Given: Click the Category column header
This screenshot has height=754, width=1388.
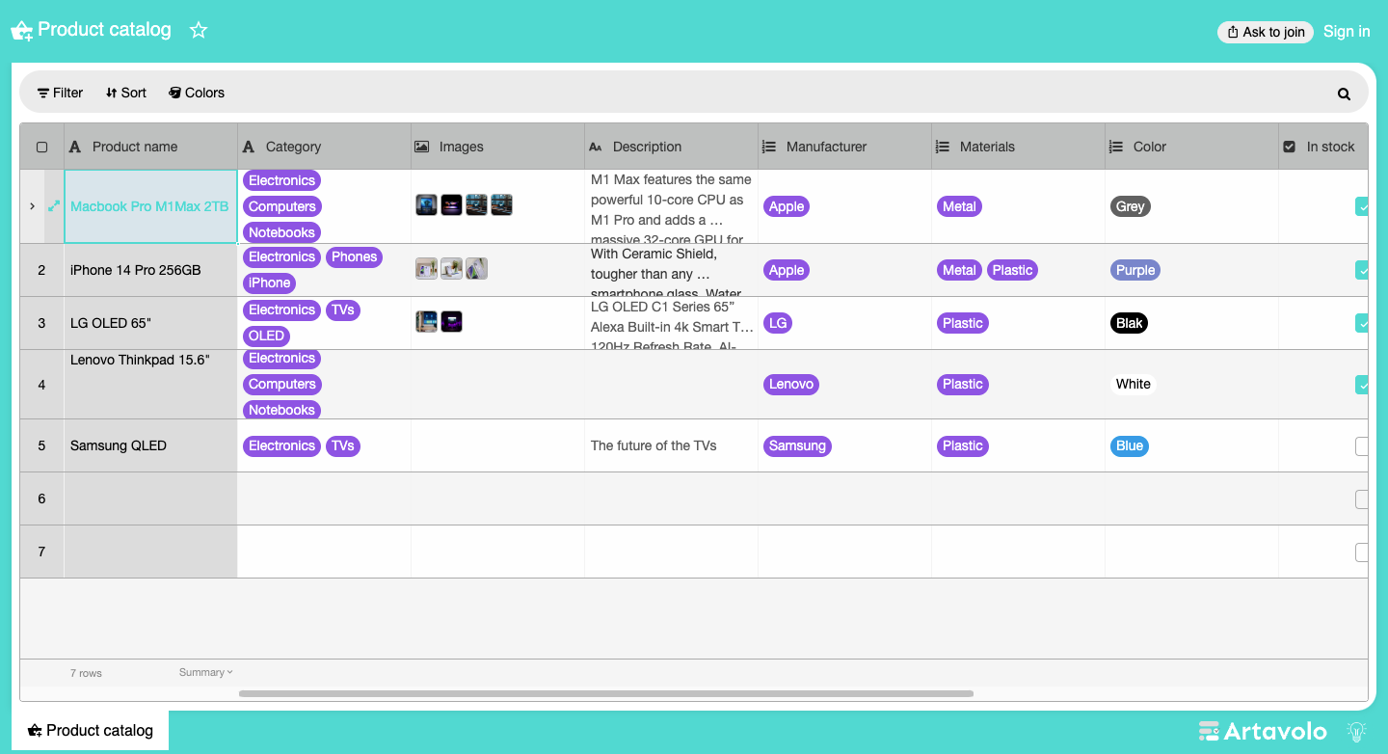Looking at the screenshot, I should coord(324,147).
